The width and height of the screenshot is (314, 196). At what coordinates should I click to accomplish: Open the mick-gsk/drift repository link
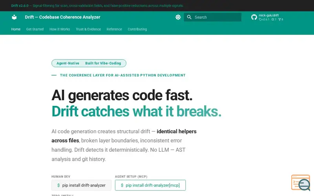[x=268, y=15]
